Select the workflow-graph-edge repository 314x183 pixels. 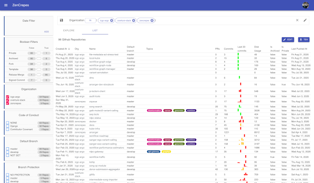100,62
